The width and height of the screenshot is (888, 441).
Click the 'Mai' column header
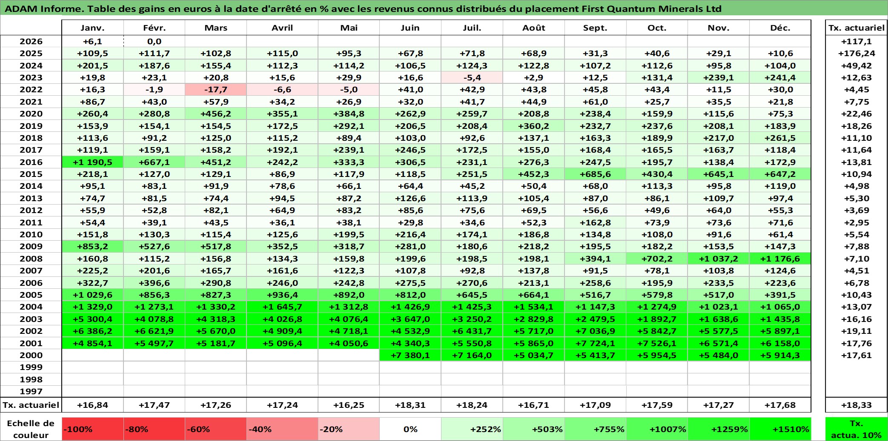coord(349,28)
